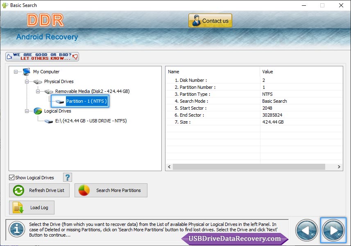Collapse the My Computer tree node
Image resolution: width=351 pixels, height=246 pixels.
[x=16, y=72]
